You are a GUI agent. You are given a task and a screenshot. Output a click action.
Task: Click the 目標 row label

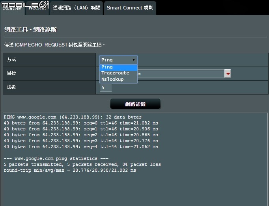[11, 73]
